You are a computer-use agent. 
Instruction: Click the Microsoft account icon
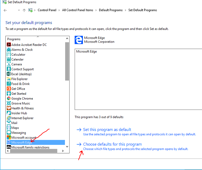tap(9, 137)
